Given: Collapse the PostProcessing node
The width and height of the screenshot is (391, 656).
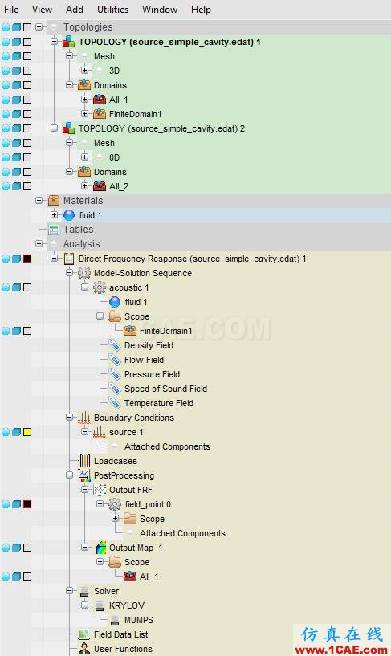Looking at the screenshot, I should pyautogui.click(x=69, y=475).
